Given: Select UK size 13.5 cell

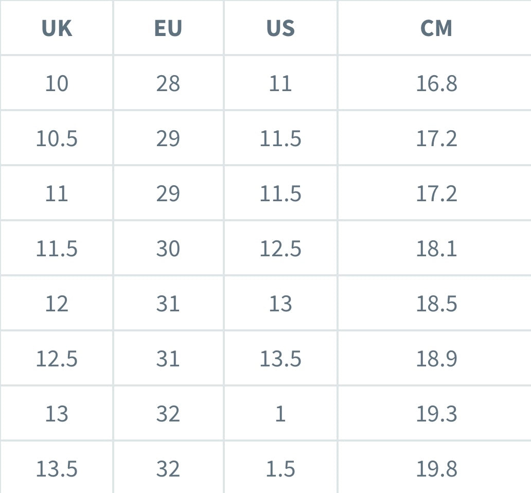Looking at the screenshot, I should click(57, 469).
